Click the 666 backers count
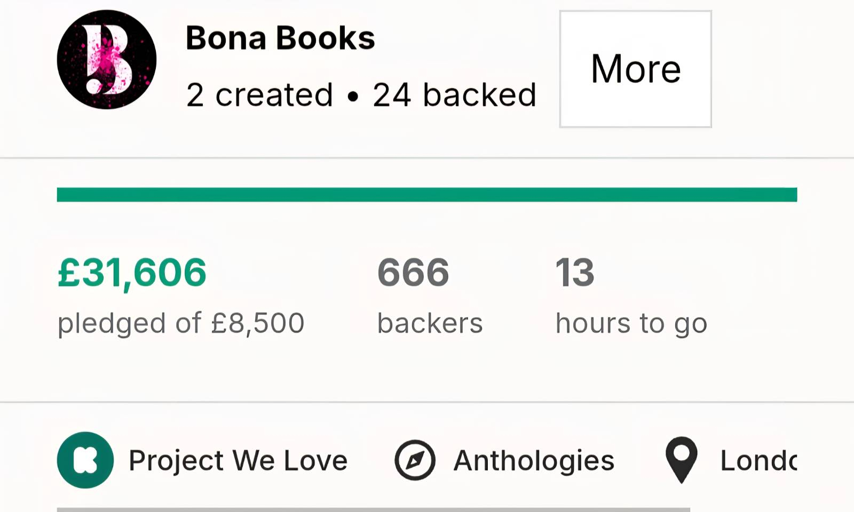854x512 pixels. 413,273
